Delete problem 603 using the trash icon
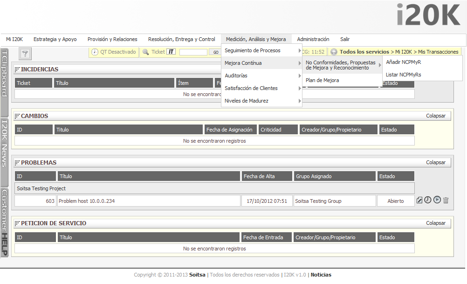467x284 pixels. tap(446, 200)
